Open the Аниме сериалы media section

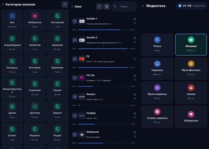[157, 117]
